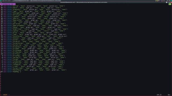This screenshot has width=172, height=96.
Task: Place cursor on the "SpecialChar" Color line
Action: 35,20
